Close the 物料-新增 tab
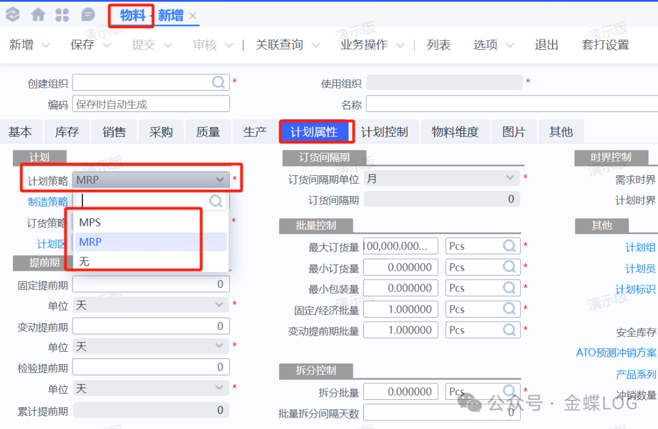 coord(193,16)
